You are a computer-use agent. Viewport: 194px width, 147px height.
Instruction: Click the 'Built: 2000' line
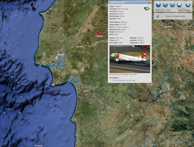pos(114,34)
